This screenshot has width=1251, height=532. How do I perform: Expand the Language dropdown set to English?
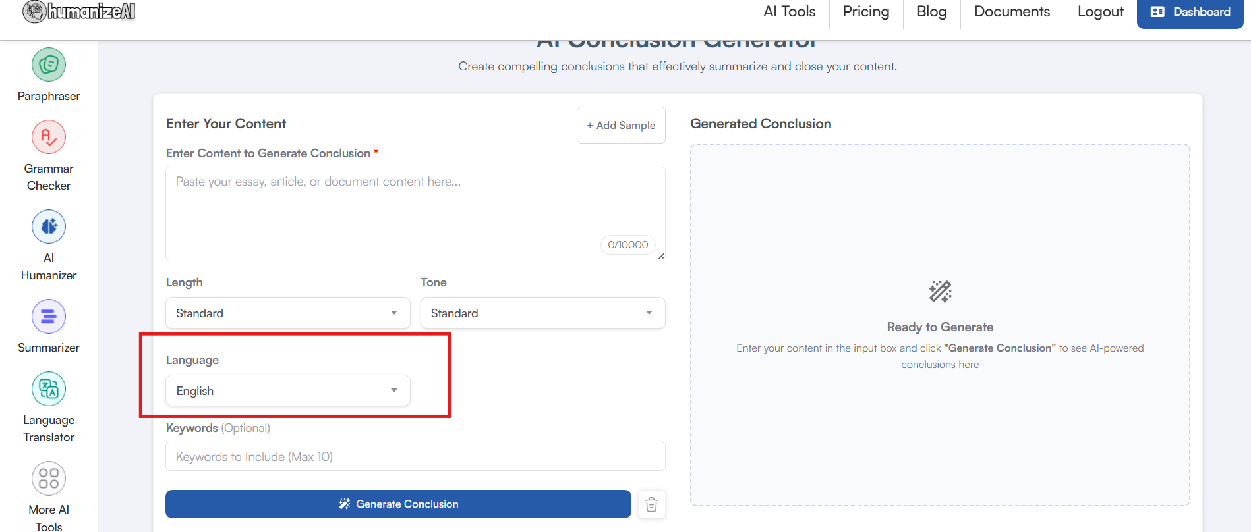(x=287, y=390)
